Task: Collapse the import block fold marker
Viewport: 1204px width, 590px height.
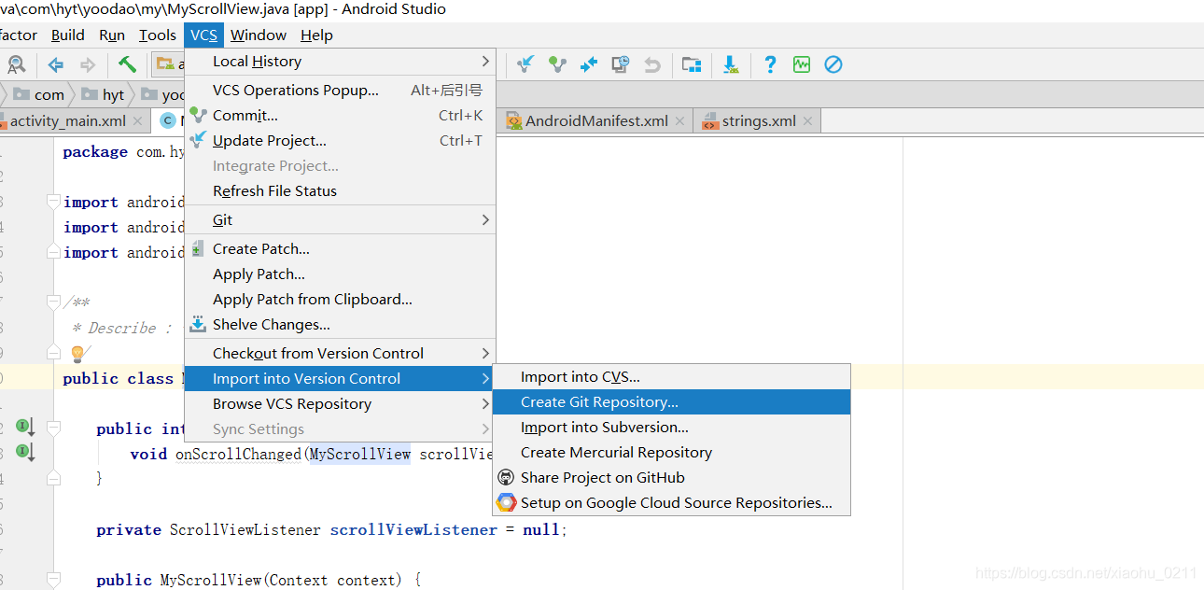Action: [53, 203]
